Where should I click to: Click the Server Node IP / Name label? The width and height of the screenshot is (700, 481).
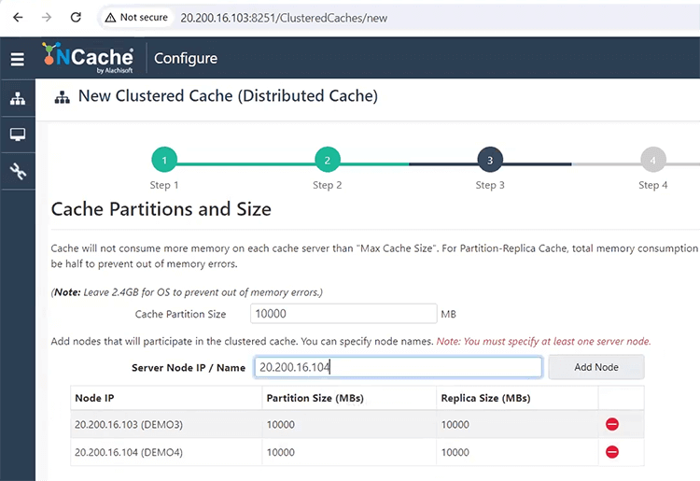click(x=189, y=368)
